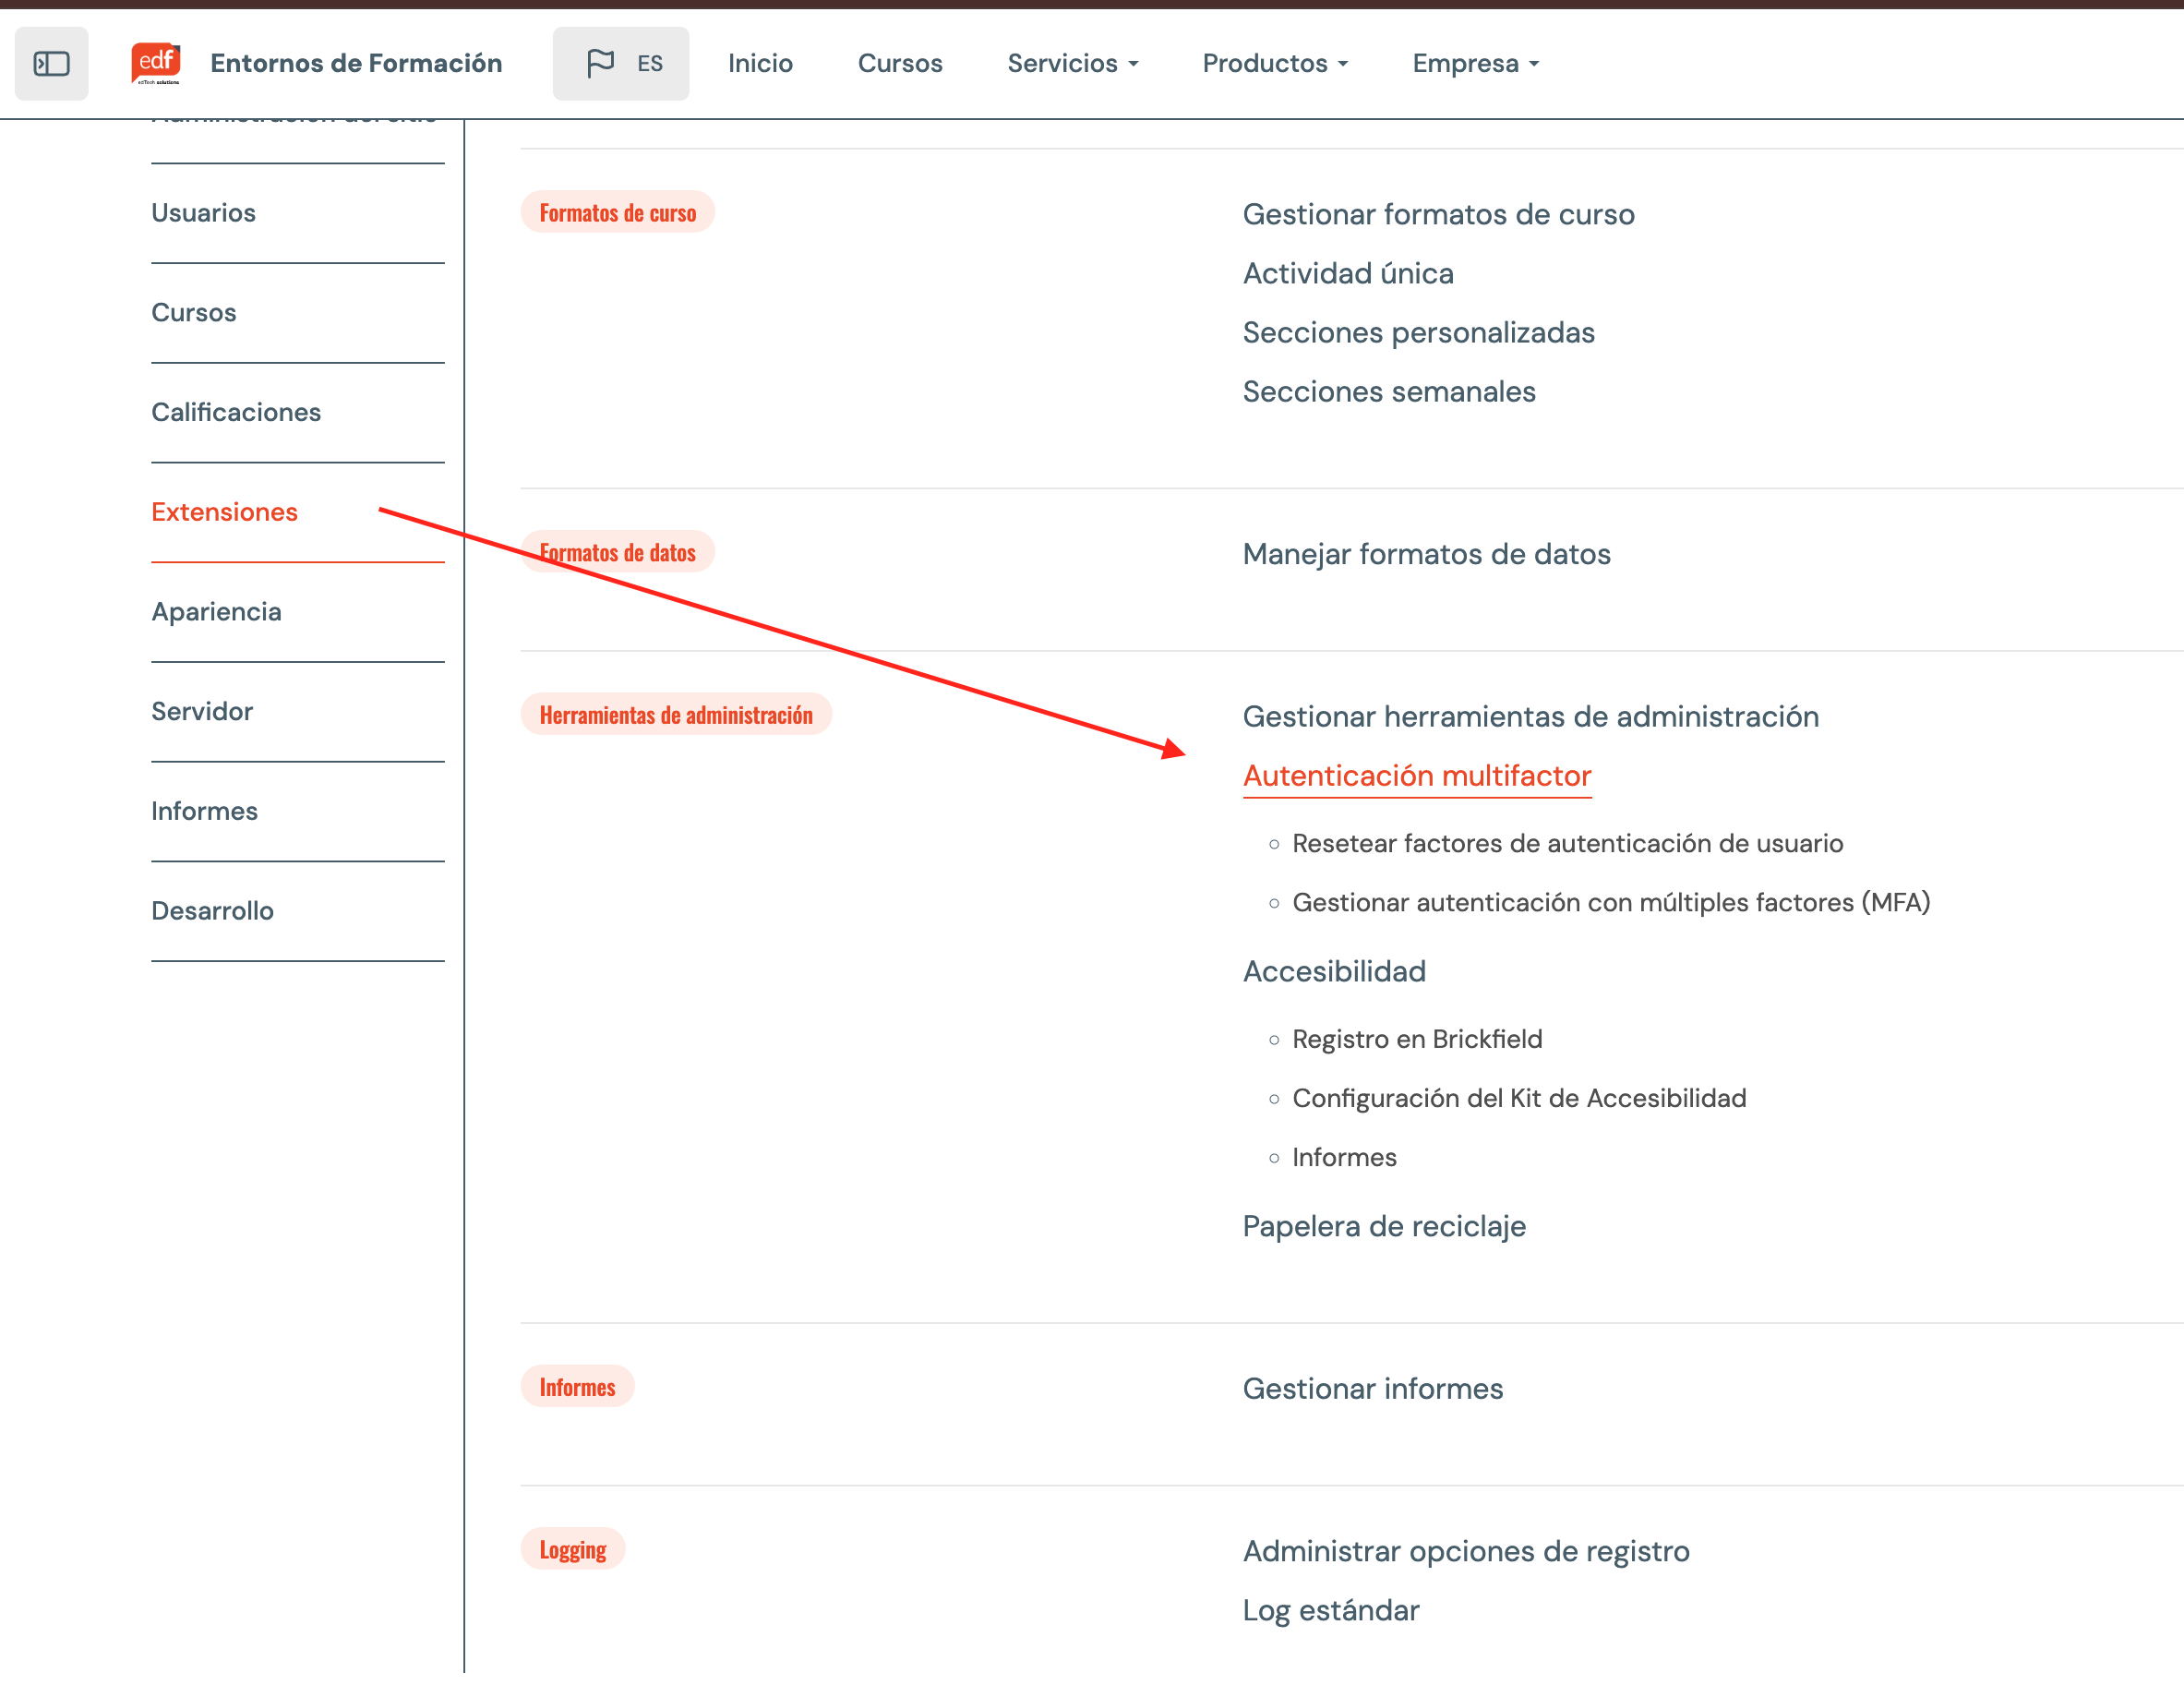Select Calificaciones in the sidebar
2184x1697 pixels.
[x=236, y=412]
